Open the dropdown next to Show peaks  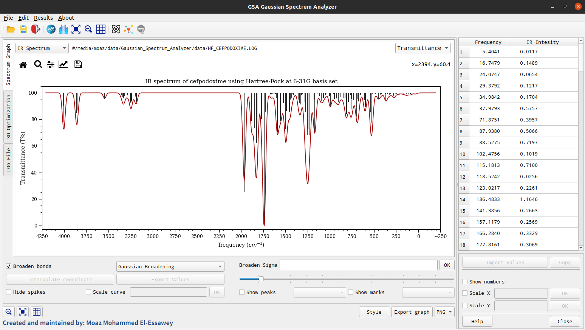click(320, 292)
